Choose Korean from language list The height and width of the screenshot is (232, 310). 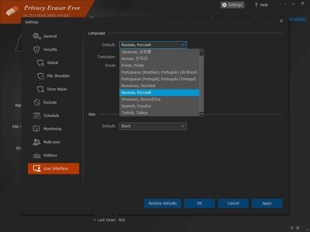159,59
